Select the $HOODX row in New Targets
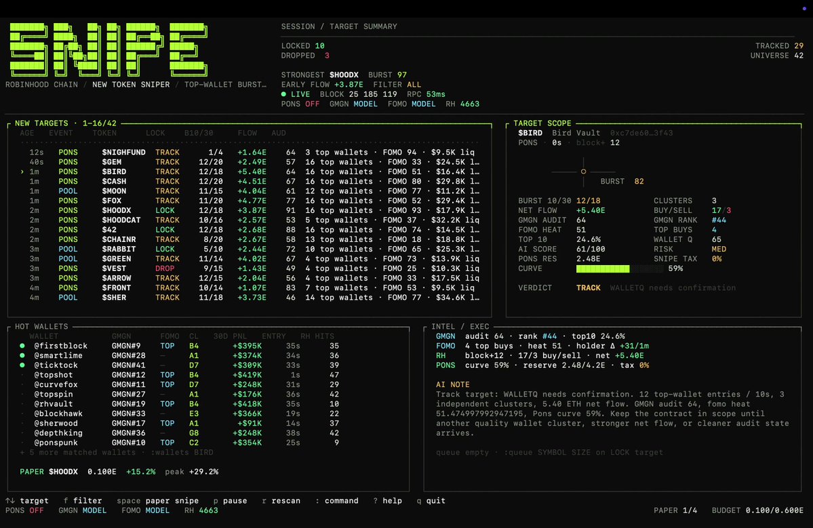The width and height of the screenshot is (813, 528). [x=250, y=210]
